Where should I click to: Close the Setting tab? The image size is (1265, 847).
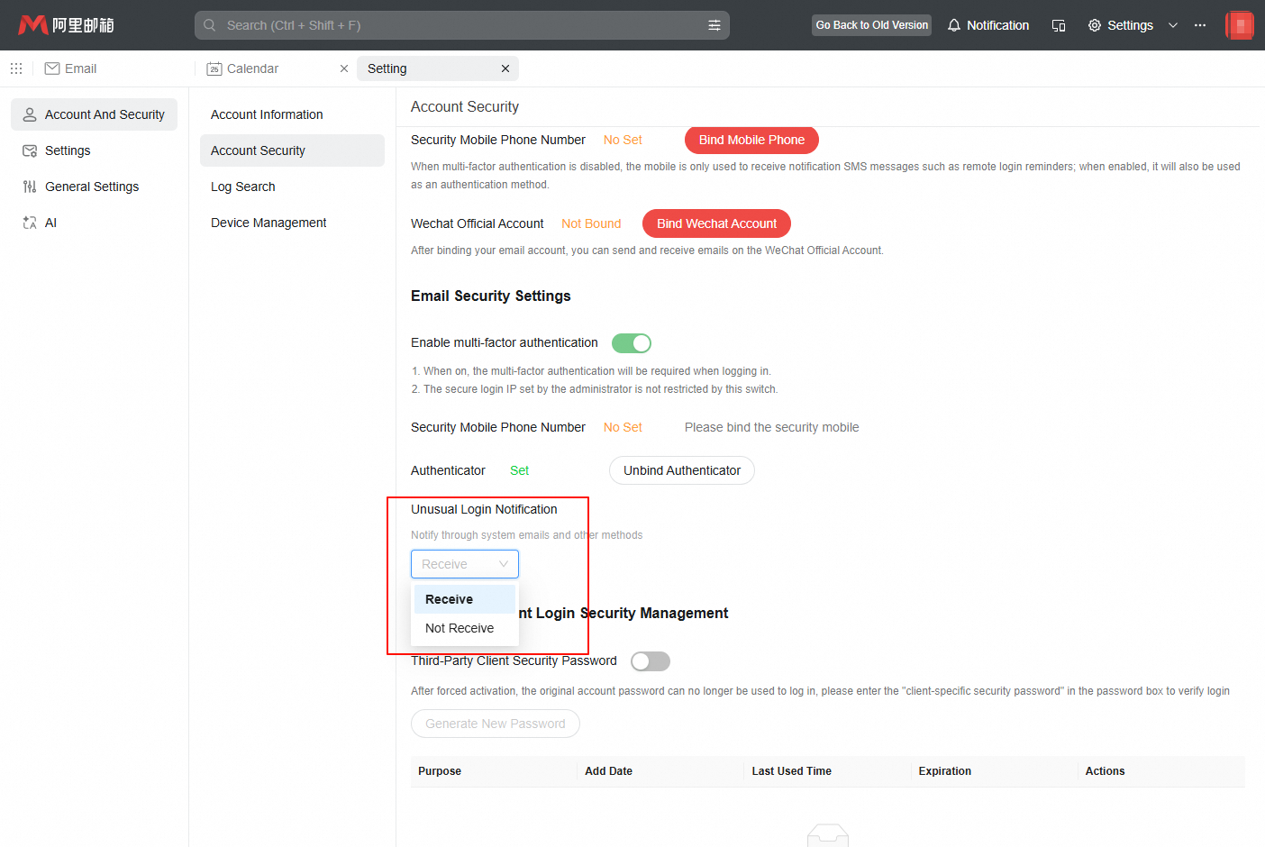point(505,68)
